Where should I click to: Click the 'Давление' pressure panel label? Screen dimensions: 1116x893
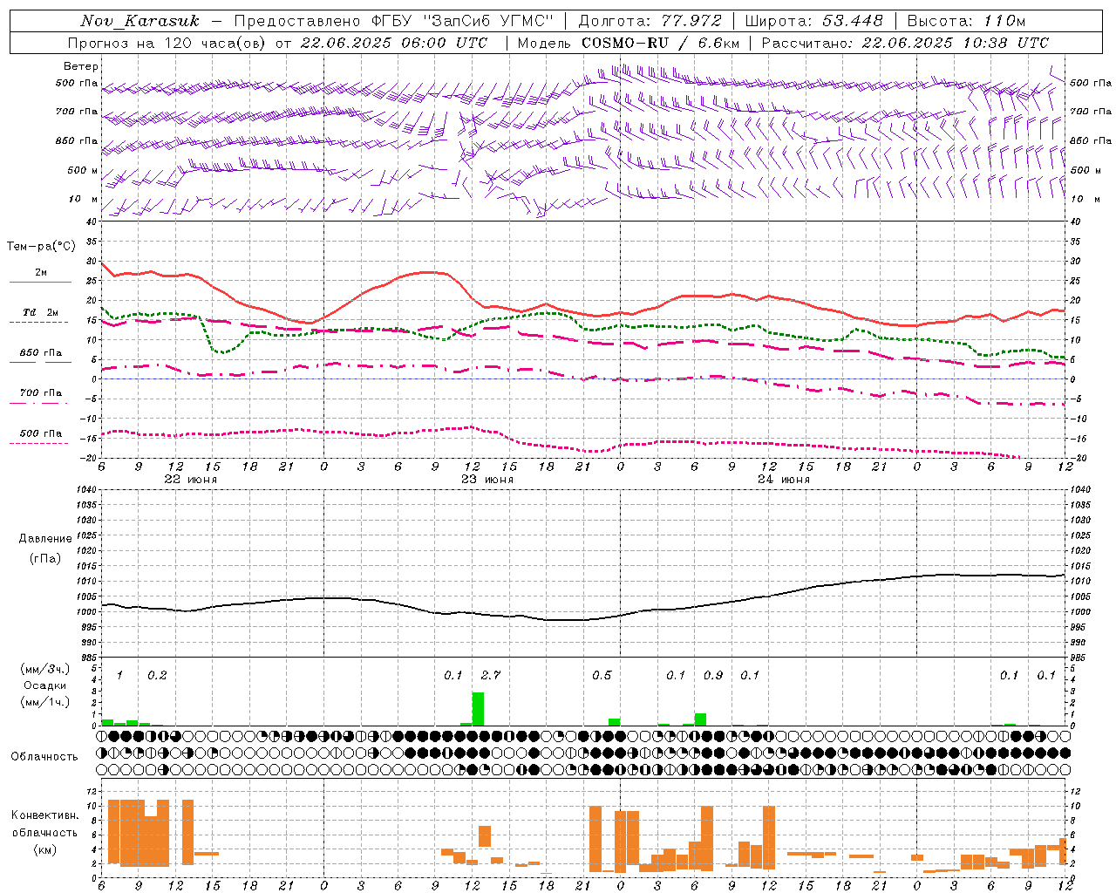click(45, 539)
